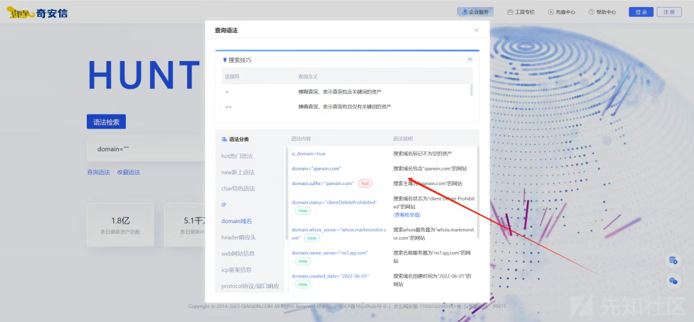The width and height of the screenshot is (694, 322).
Task: Collapse the 搜索技巧 panel chevron
Action: [x=470, y=59]
